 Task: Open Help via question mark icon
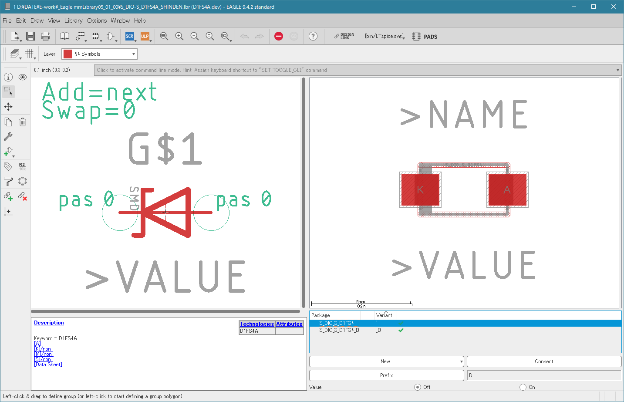click(313, 36)
